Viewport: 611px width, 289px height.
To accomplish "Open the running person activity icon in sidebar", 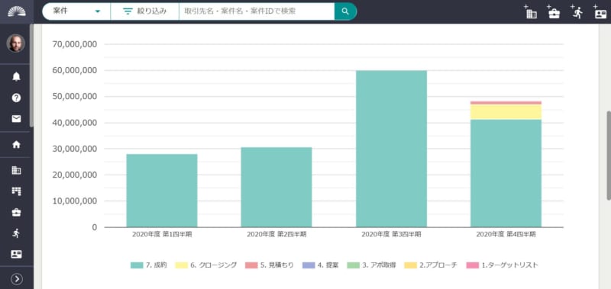I will tap(16, 233).
